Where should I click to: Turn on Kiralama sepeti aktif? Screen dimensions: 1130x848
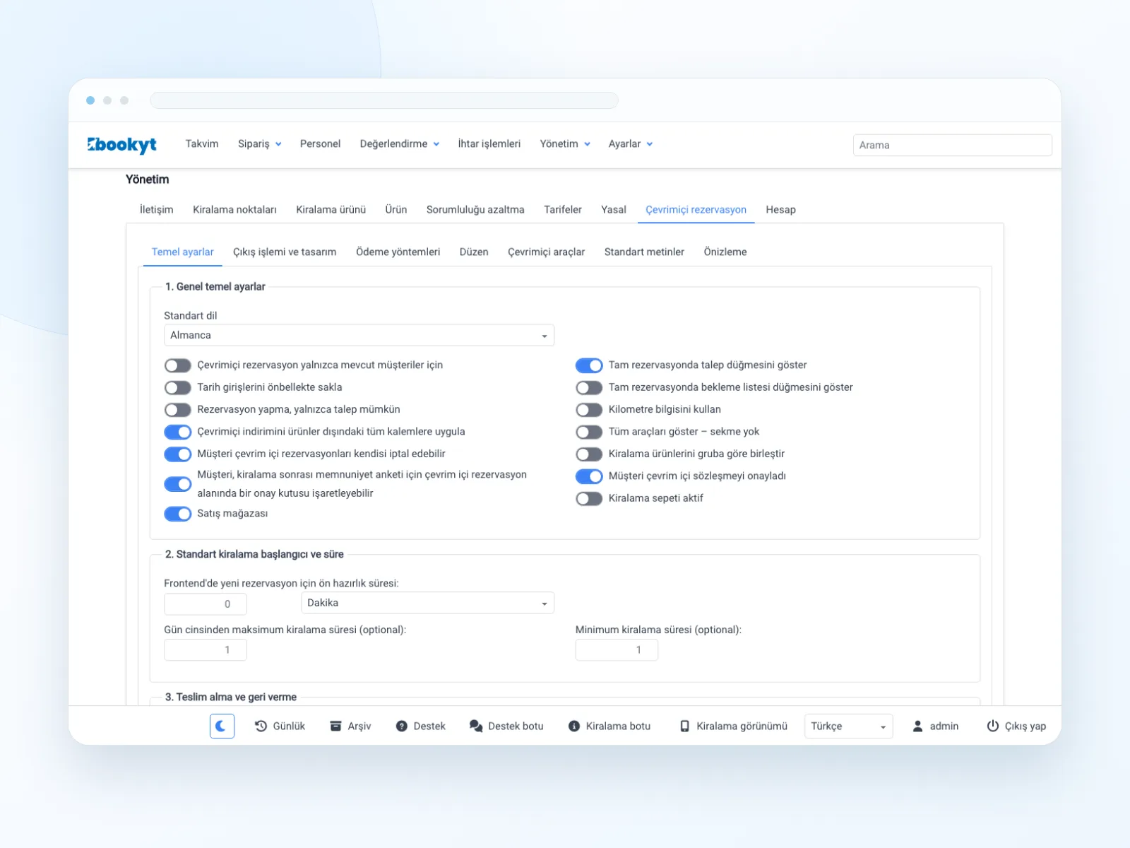589,498
